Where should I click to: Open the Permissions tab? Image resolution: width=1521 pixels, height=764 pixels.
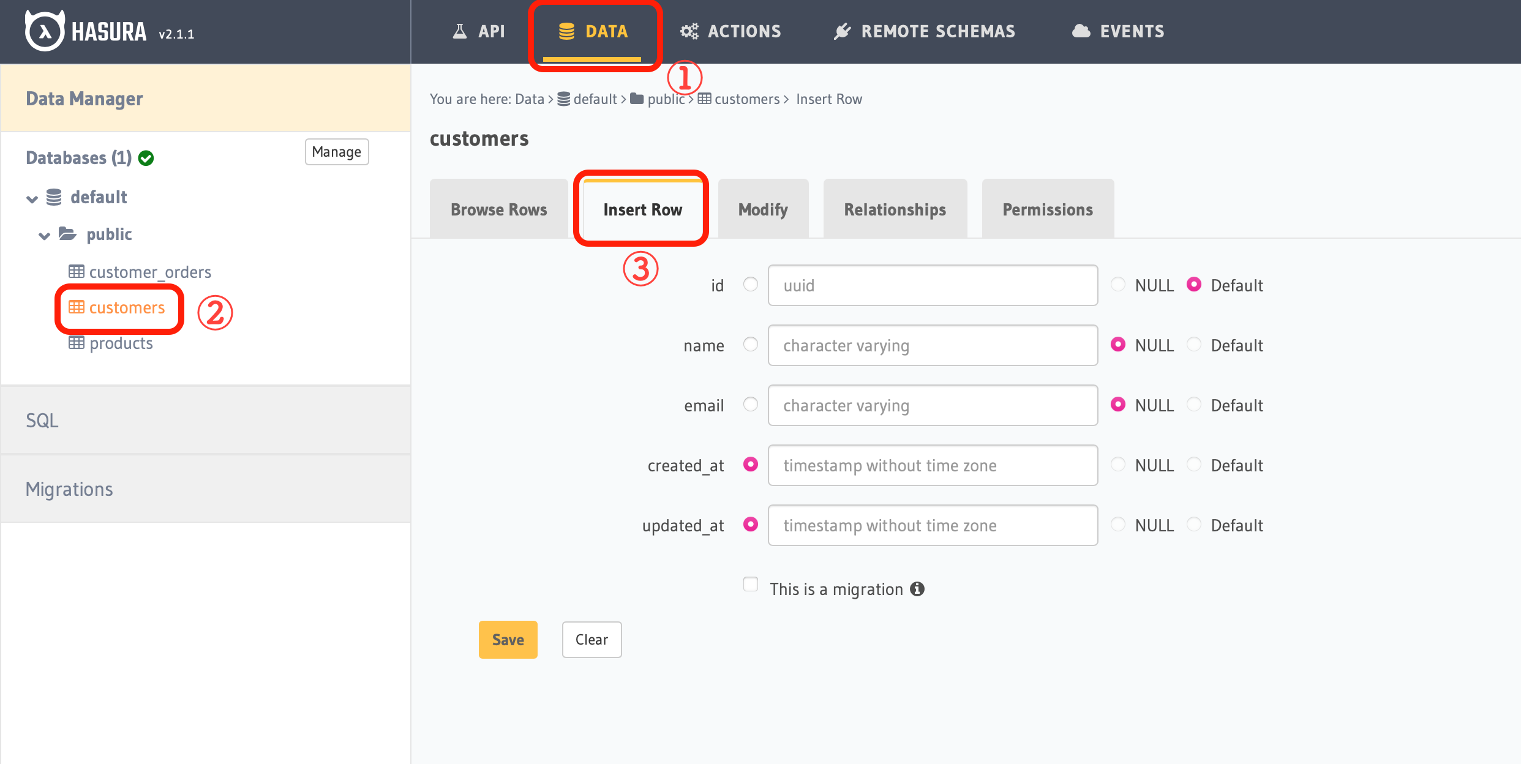pos(1047,209)
